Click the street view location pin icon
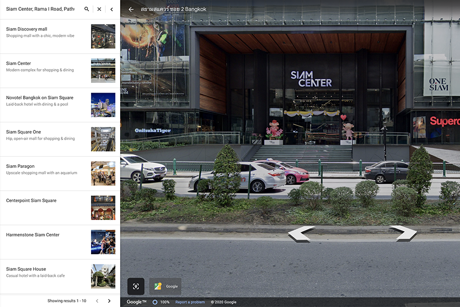 coord(136,286)
